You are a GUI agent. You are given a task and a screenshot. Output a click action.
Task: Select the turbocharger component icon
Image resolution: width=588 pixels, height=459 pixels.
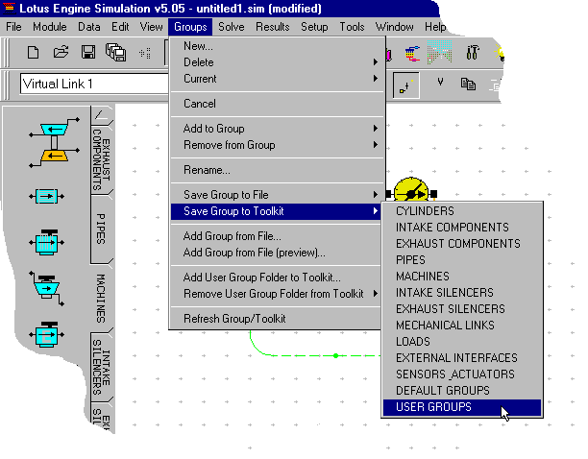[x=55, y=142]
